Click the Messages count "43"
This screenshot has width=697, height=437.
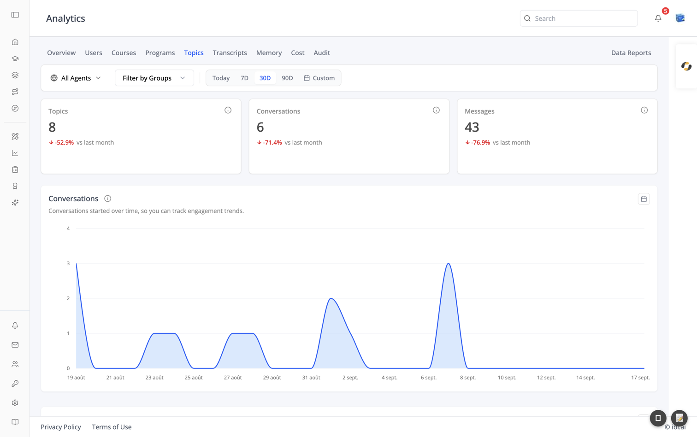[472, 127]
